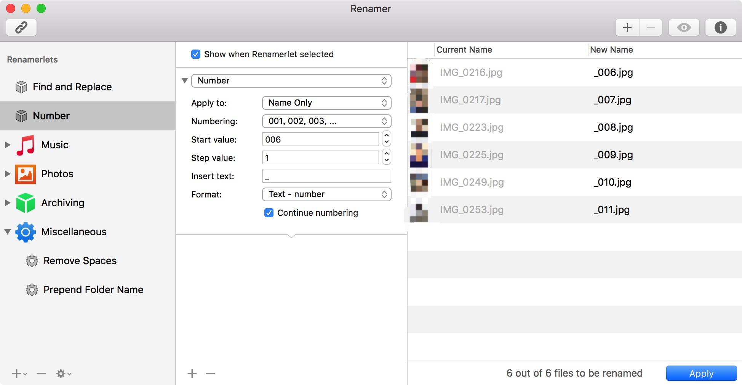Screen dimensions: 742x385
Task: Uncheck Show when Renamerlet selected
Action: pos(196,54)
